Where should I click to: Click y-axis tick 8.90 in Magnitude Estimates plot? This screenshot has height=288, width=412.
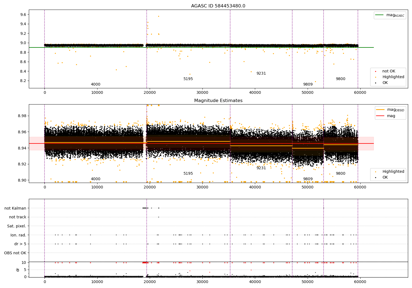22,180
